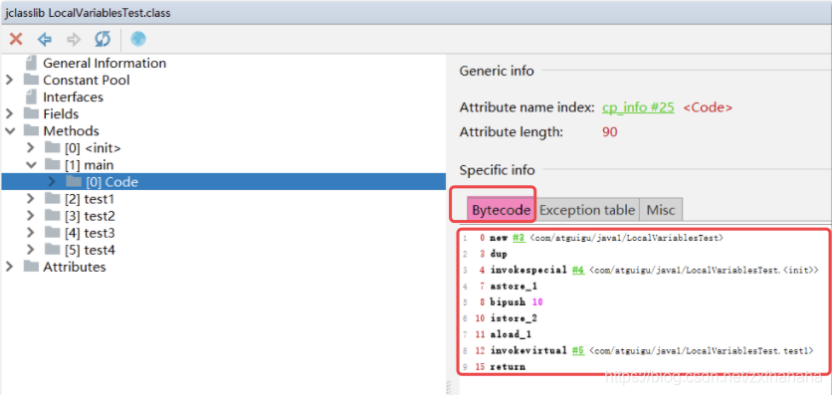Select the Attributes tree label

tap(75, 267)
